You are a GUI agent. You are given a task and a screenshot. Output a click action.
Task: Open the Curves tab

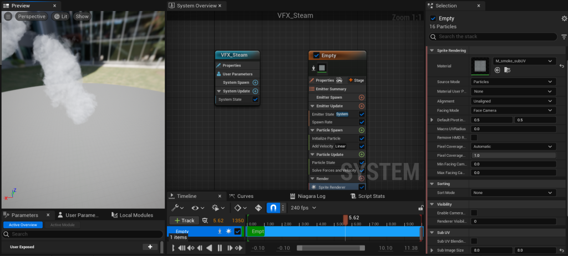coord(245,196)
